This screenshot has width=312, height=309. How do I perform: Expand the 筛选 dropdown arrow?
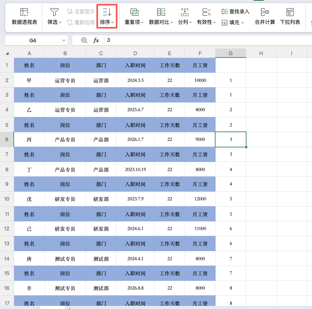tap(60, 22)
